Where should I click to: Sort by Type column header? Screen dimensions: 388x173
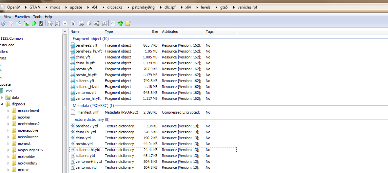coord(122,32)
